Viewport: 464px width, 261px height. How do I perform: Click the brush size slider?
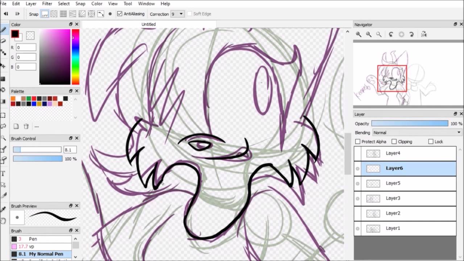pos(37,150)
